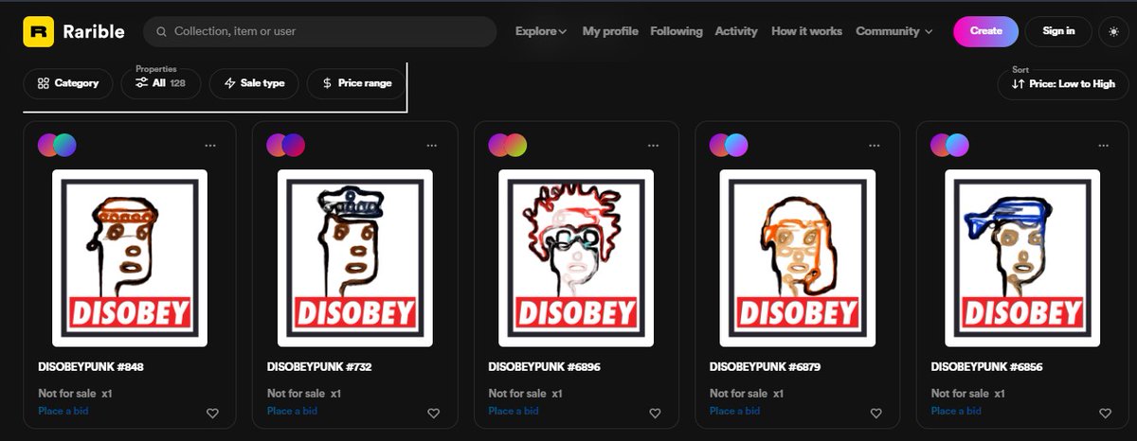Open the Following page
This screenshot has height=441, width=1137.
pyautogui.click(x=677, y=31)
